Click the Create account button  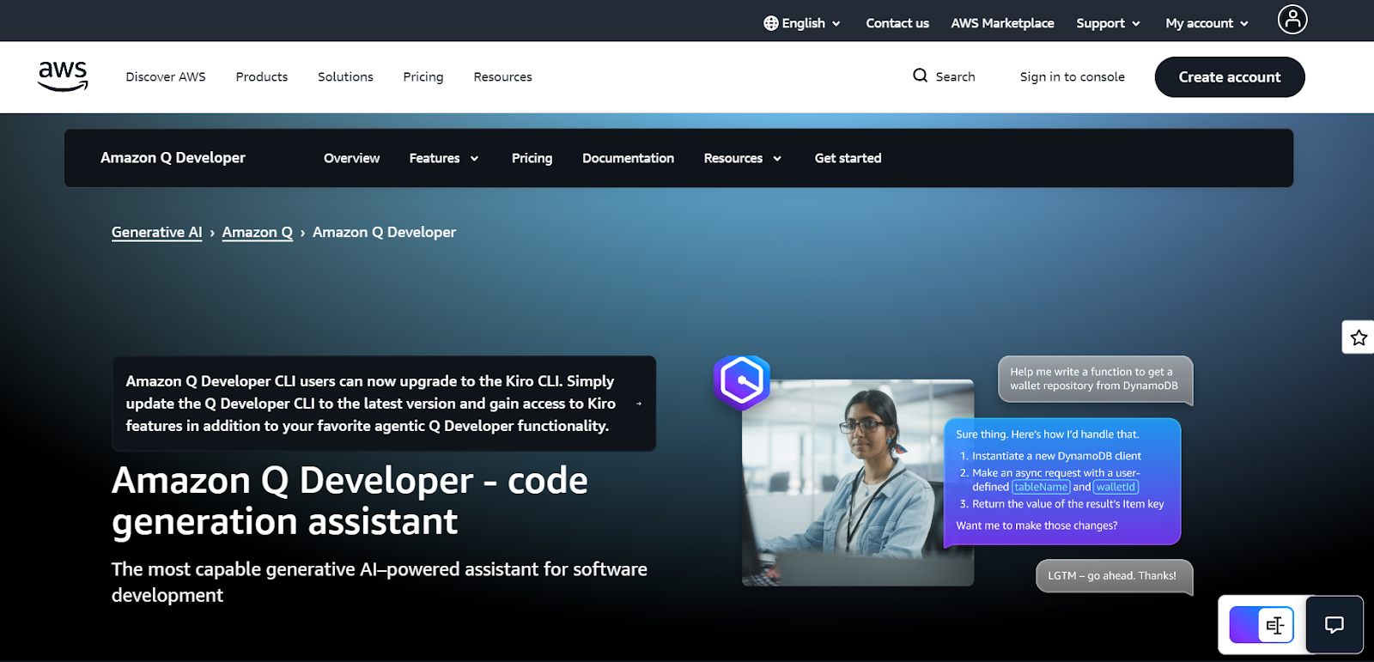pos(1230,76)
